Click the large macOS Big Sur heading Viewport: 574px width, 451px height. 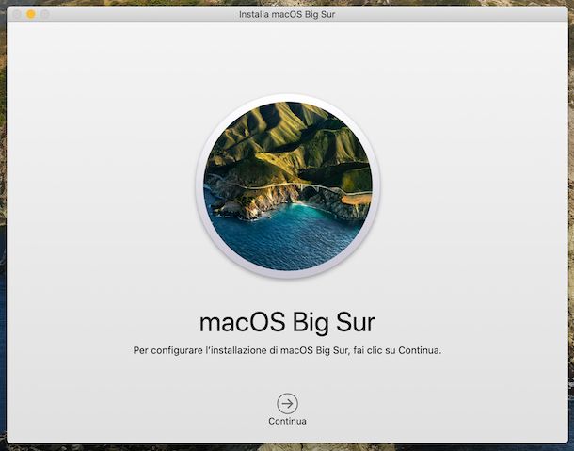(287, 322)
